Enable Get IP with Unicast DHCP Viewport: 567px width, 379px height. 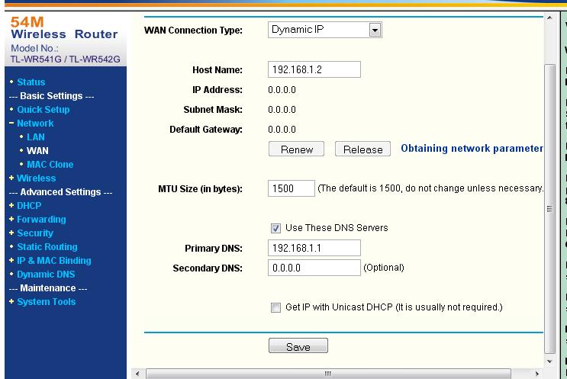coord(275,307)
